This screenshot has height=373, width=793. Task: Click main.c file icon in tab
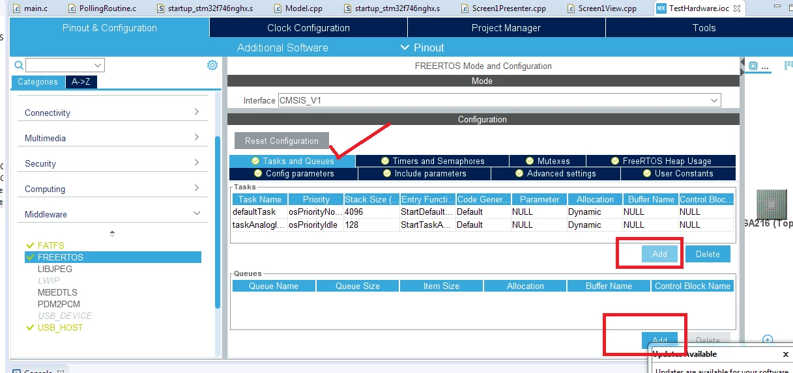[17, 8]
